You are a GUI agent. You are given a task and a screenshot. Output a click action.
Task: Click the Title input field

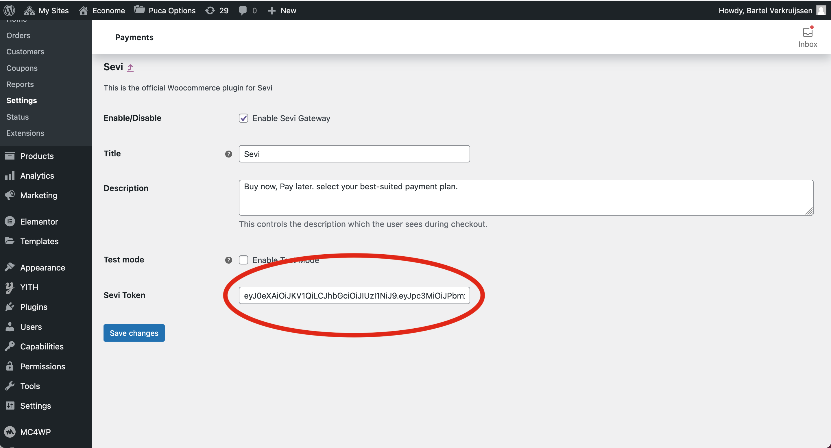[354, 154]
